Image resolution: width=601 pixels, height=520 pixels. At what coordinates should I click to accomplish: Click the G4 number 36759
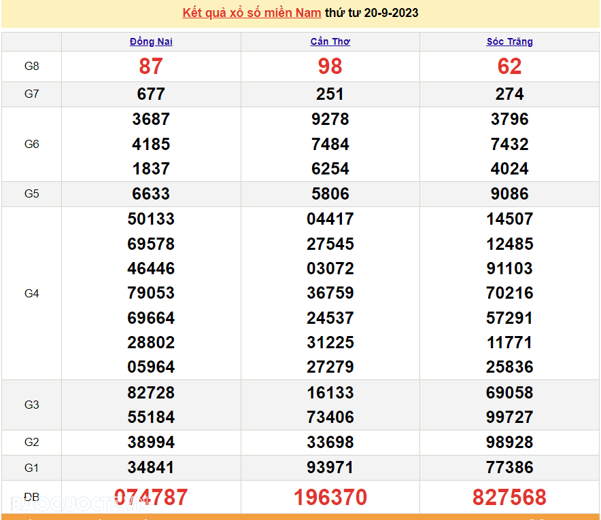pyautogui.click(x=330, y=293)
